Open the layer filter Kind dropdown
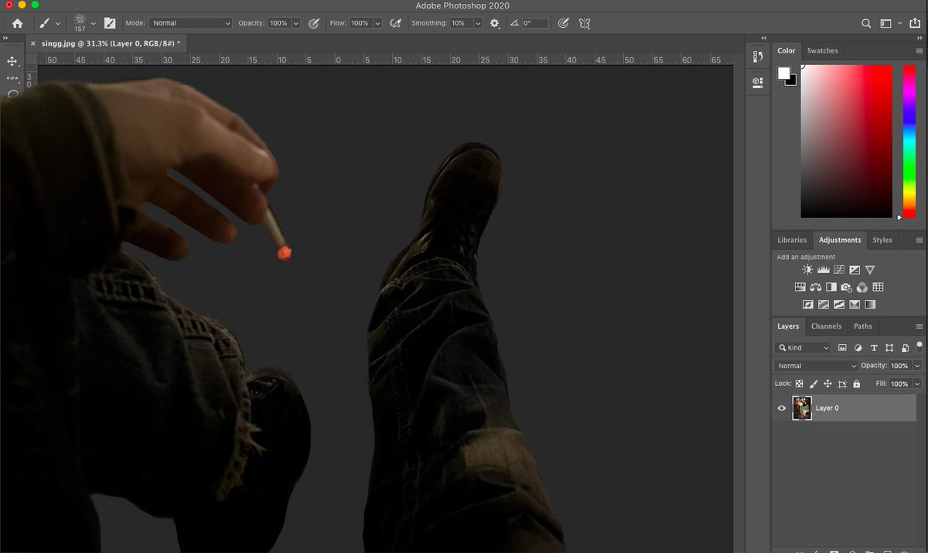The height and width of the screenshot is (553, 928). click(x=803, y=348)
